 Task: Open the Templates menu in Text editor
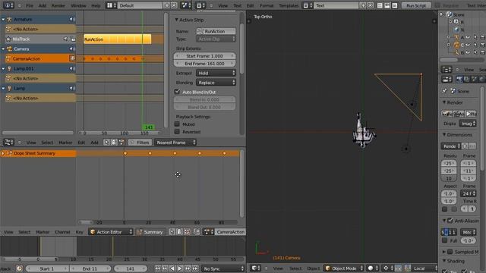click(x=289, y=5)
